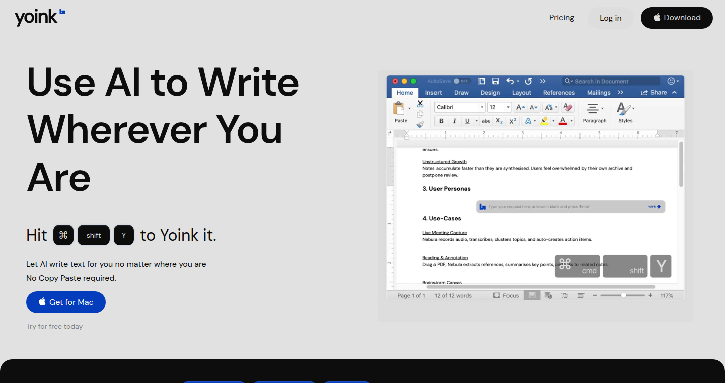
Task: Click Word's layout template icon near AutoSave
Action: [x=481, y=81]
